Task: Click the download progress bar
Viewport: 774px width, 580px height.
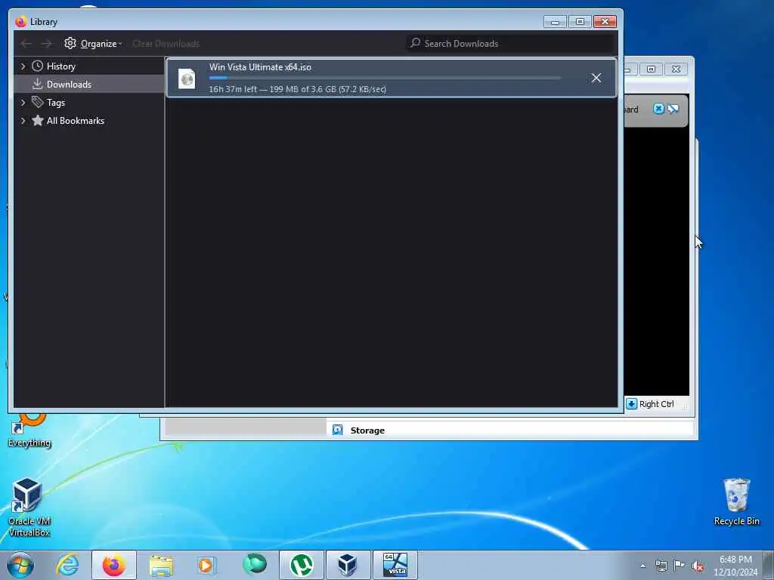Action: coord(385,78)
